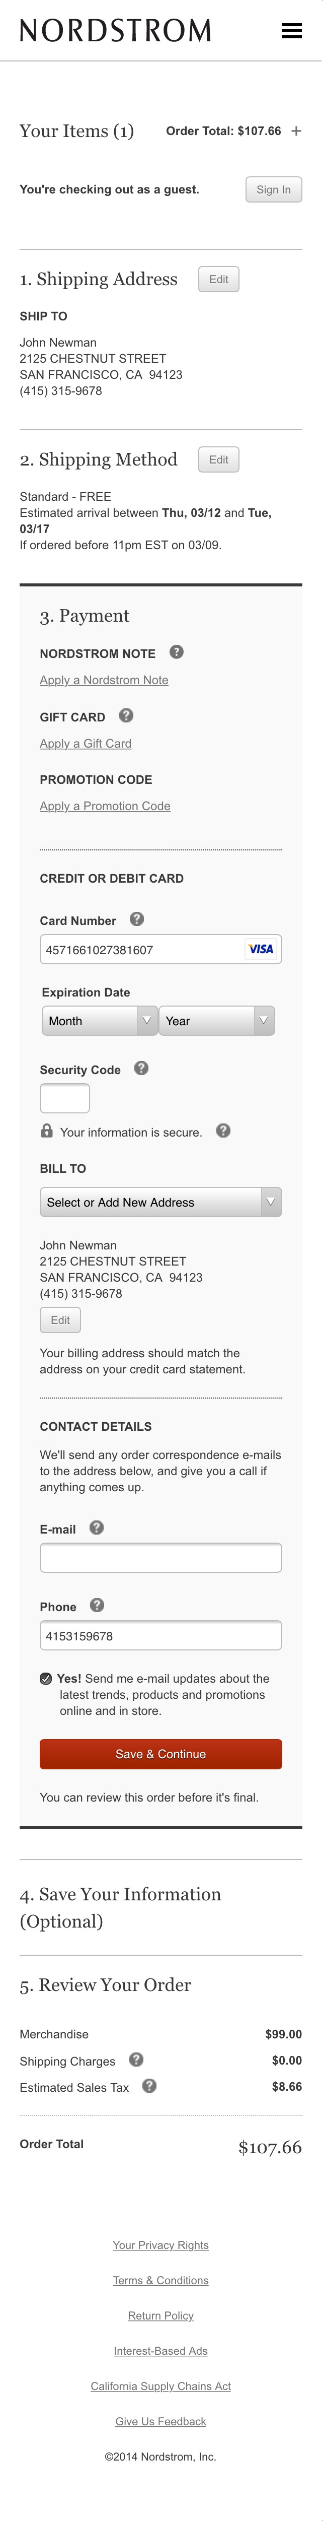
Task: Click the E-mail help icon
Action: pos(95,1528)
